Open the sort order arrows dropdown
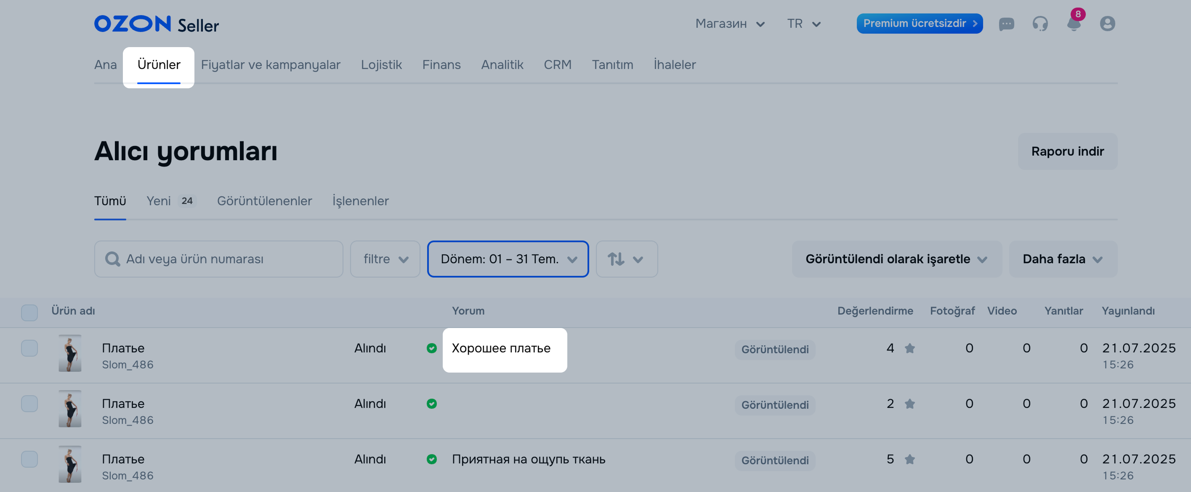Image resolution: width=1191 pixels, height=492 pixels. pyautogui.click(x=627, y=259)
